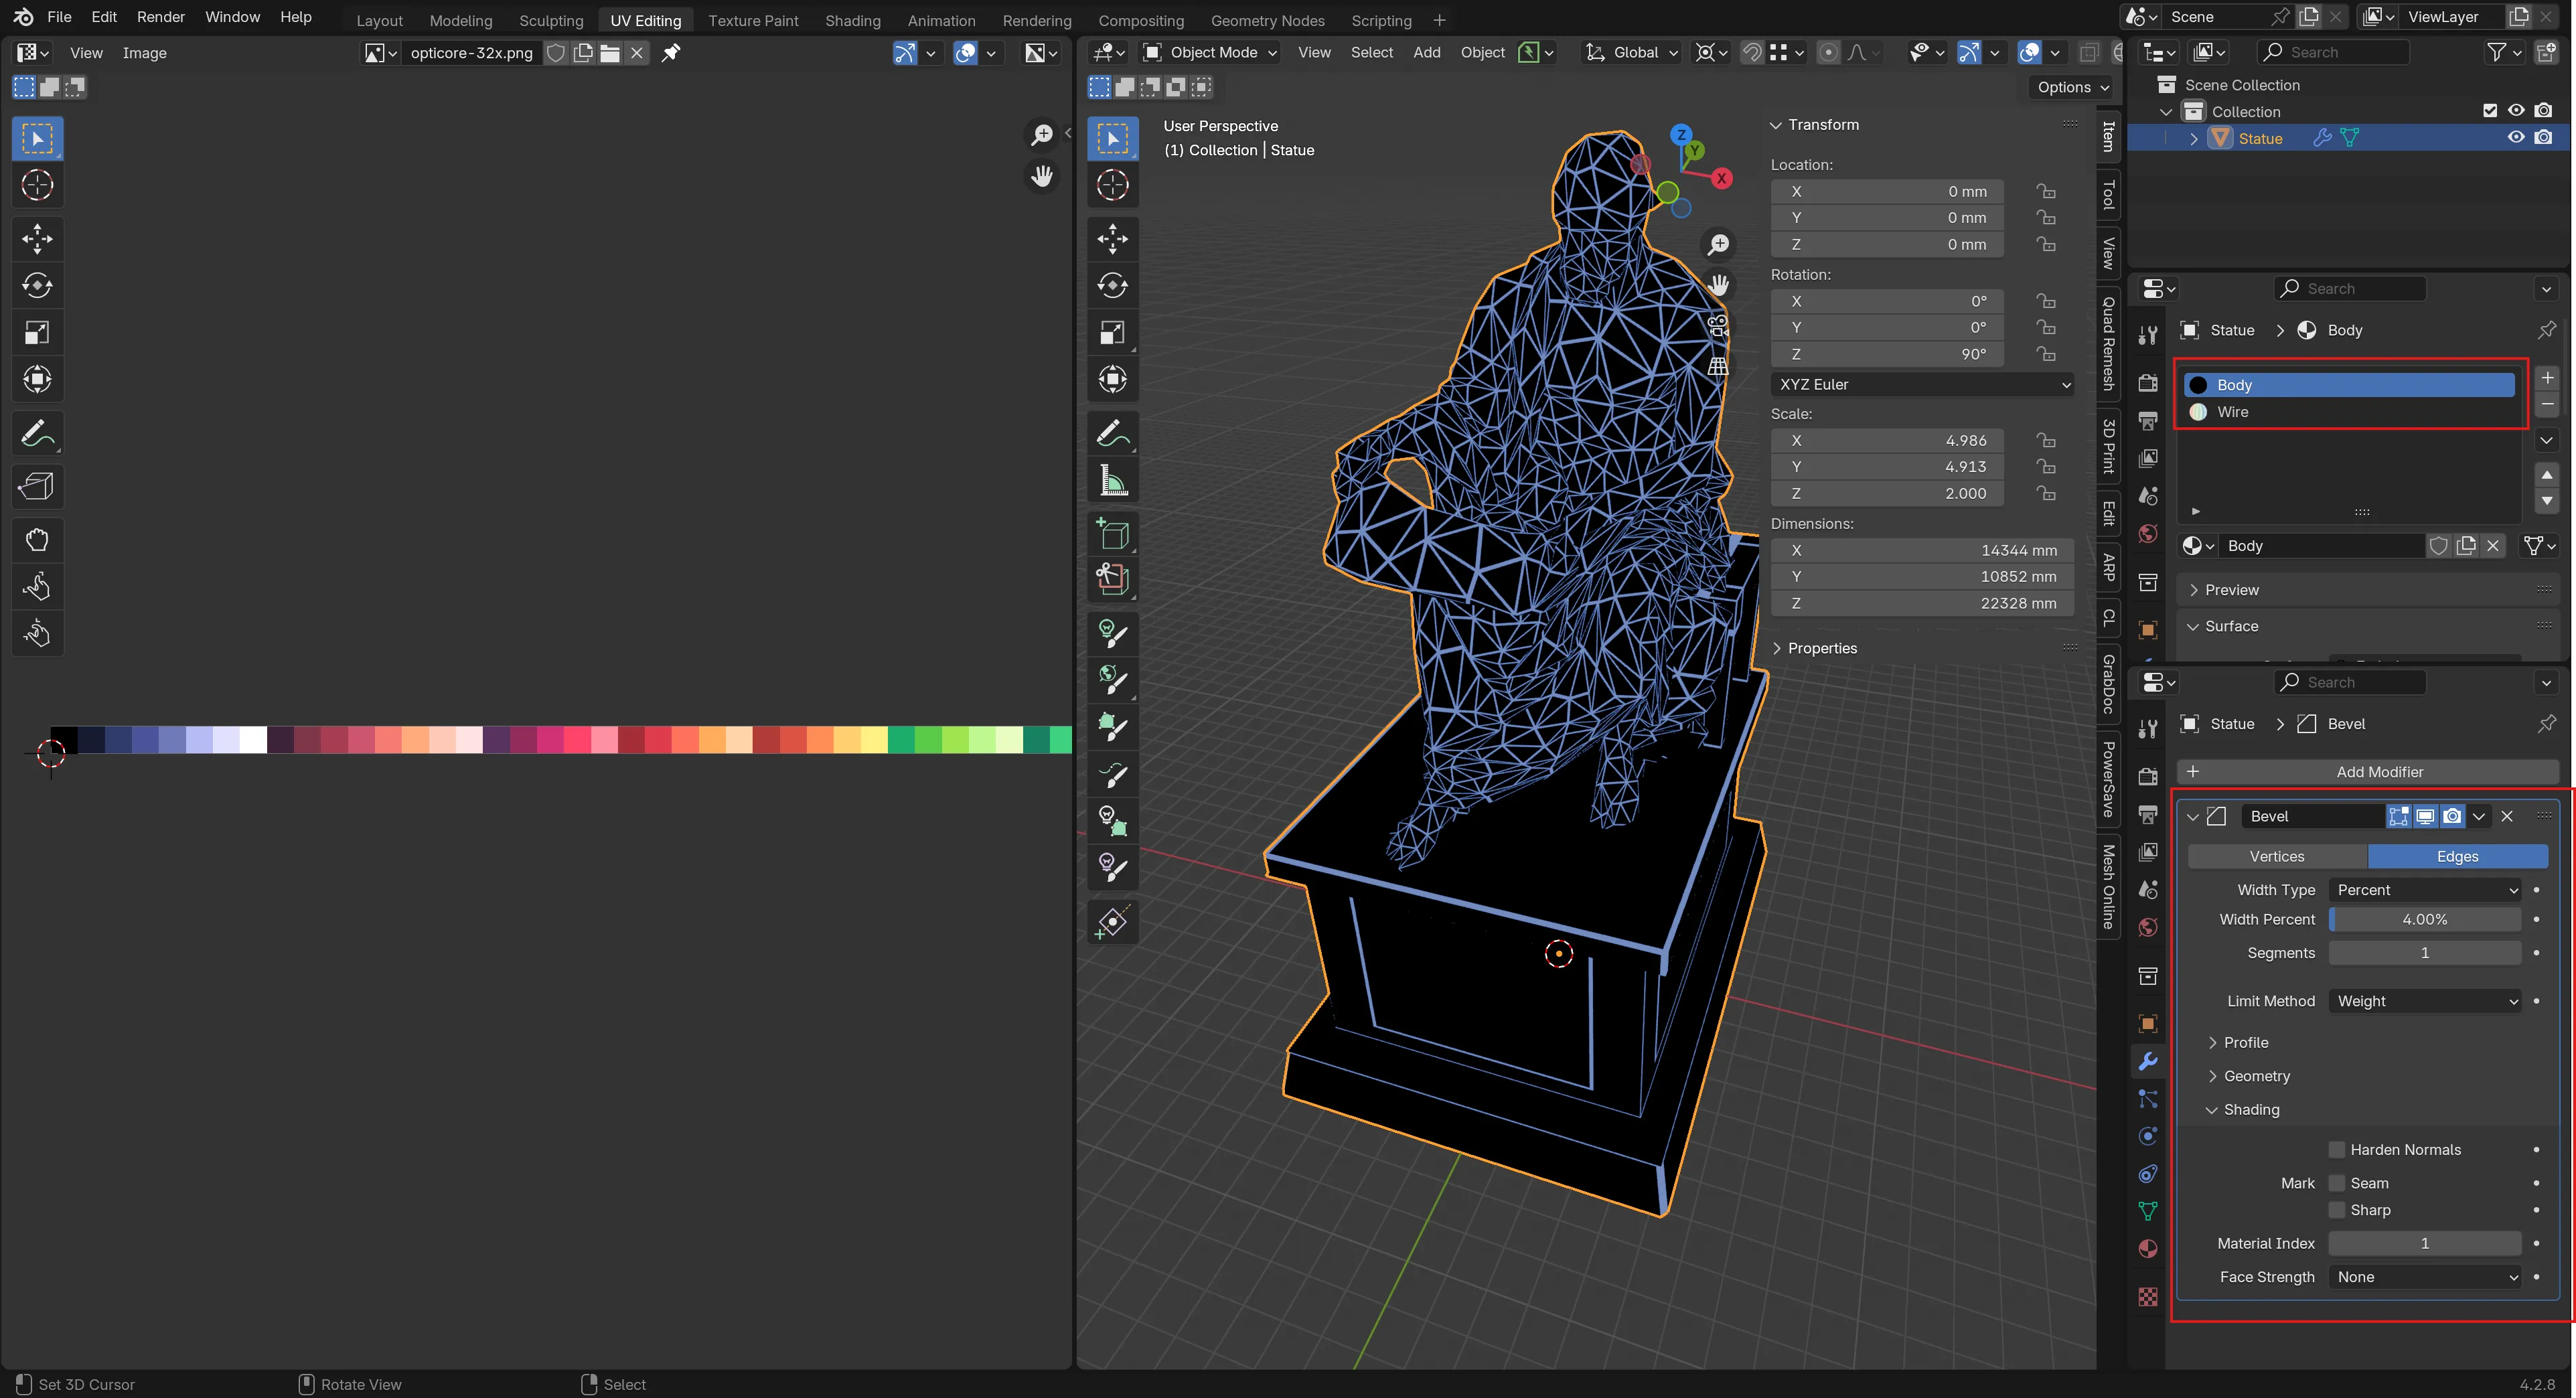Open the Render menu

coord(160,16)
